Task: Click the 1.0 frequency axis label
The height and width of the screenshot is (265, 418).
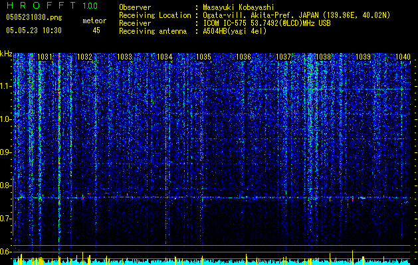Action: tap(6, 119)
